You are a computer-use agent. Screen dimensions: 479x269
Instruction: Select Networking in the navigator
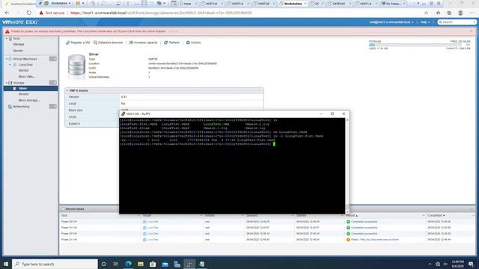point(21,106)
